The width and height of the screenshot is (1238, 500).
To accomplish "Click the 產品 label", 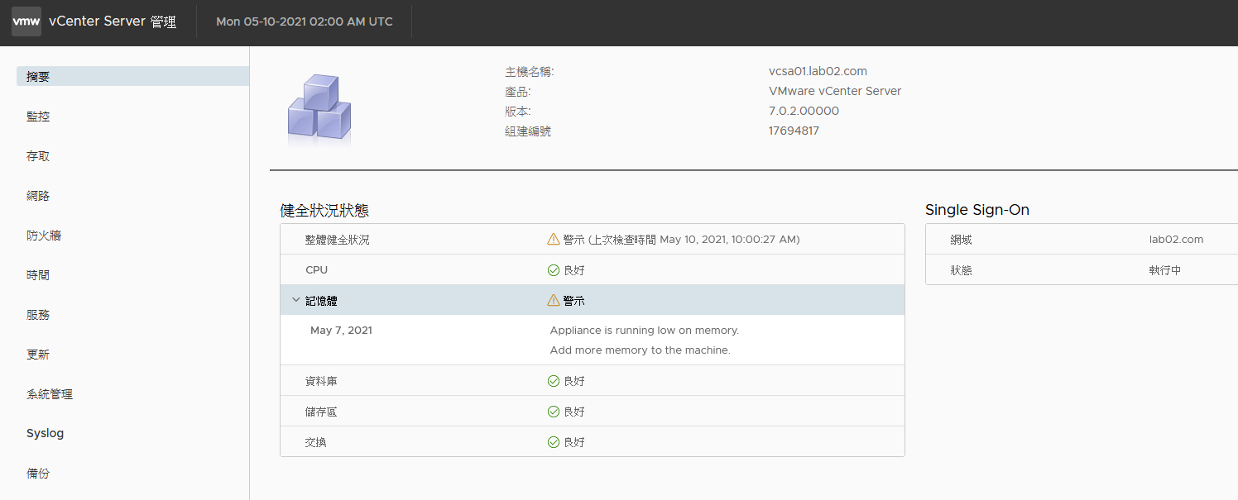I will pyautogui.click(x=518, y=92).
